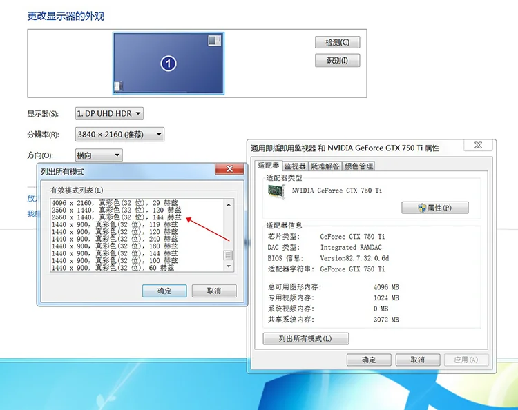Click the disabled 应用(A) button
This screenshot has width=518, height=410.
(466, 360)
